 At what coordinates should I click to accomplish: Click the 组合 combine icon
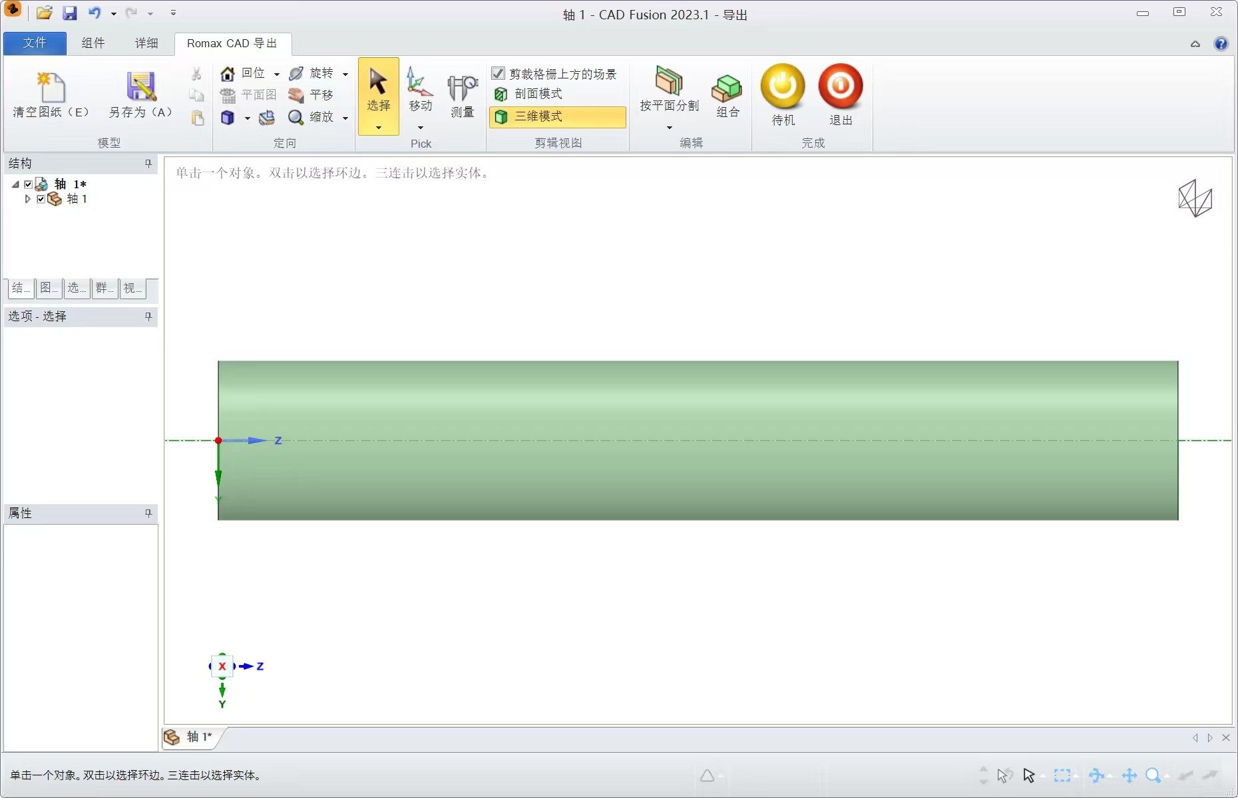tap(727, 88)
